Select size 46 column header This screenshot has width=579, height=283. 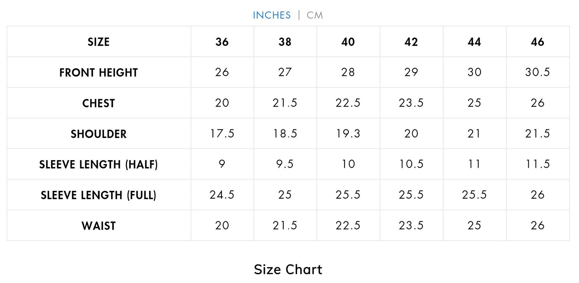(x=537, y=42)
